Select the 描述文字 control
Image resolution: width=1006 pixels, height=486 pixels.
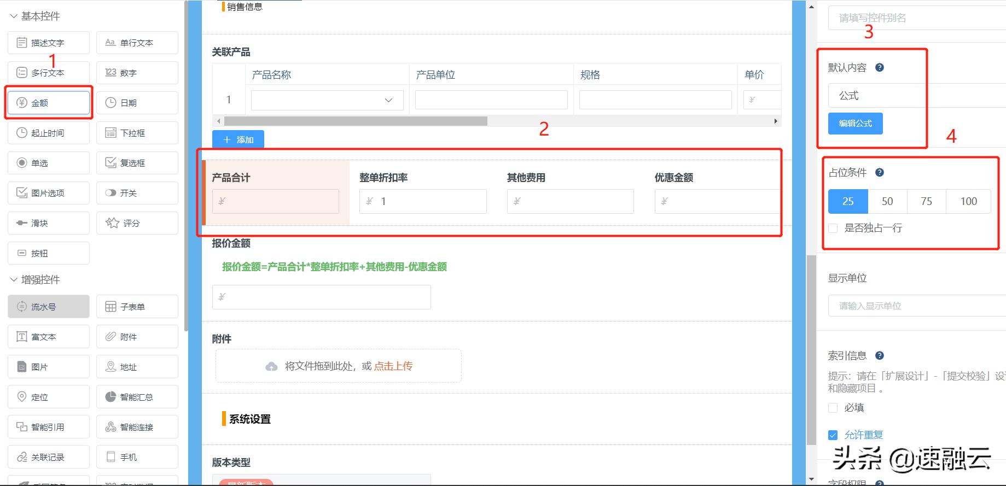pyautogui.click(x=49, y=43)
